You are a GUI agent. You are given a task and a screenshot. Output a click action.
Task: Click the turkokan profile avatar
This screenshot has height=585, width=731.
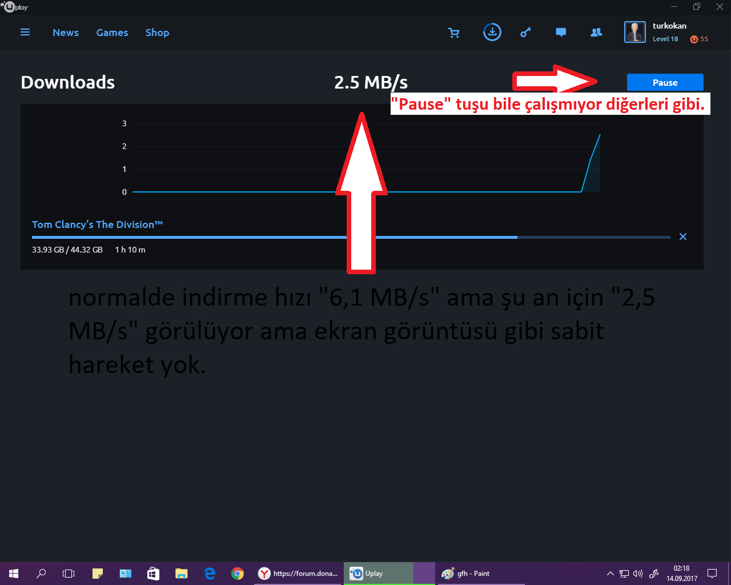coord(634,32)
